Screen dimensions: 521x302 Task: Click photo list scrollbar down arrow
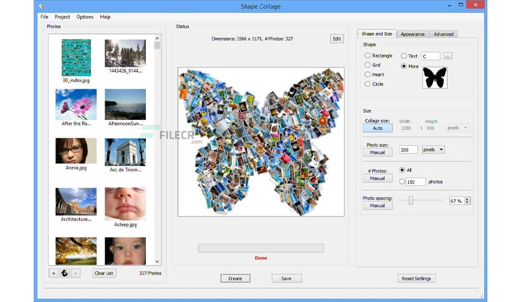coord(157,262)
